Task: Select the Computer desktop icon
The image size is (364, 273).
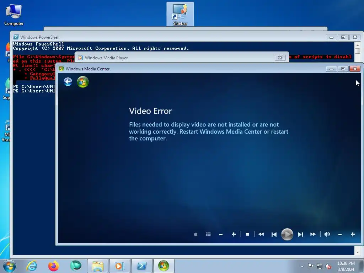Action: coord(14,14)
